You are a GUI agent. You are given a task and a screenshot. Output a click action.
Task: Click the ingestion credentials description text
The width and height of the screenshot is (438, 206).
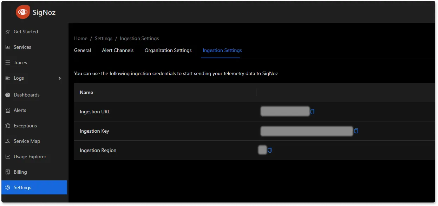click(176, 74)
